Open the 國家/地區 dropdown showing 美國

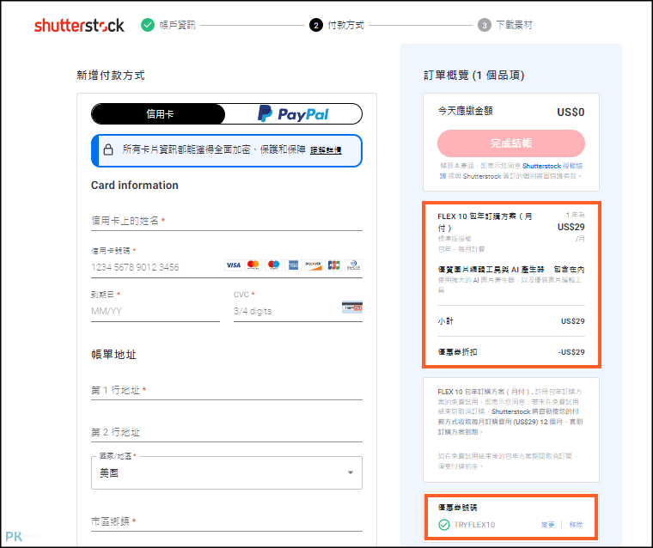tap(227, 472)
